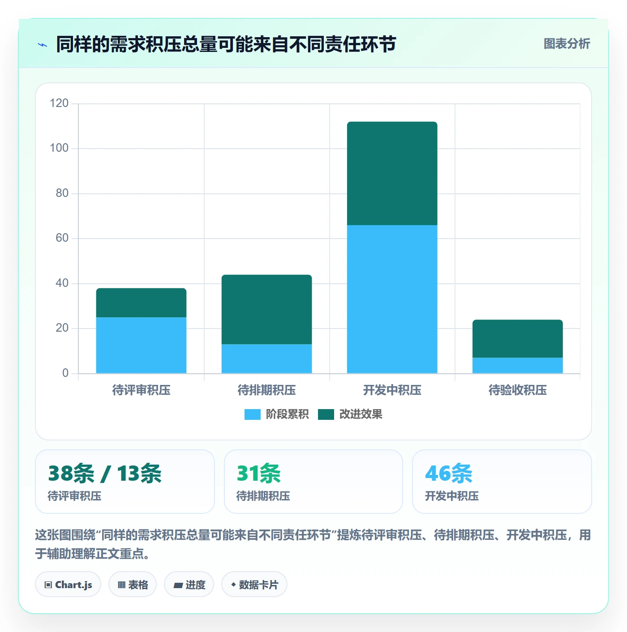This screenshot has height=632, width=627.
Task: Open the 46条 data card
Action: click(x=502, y=482)
